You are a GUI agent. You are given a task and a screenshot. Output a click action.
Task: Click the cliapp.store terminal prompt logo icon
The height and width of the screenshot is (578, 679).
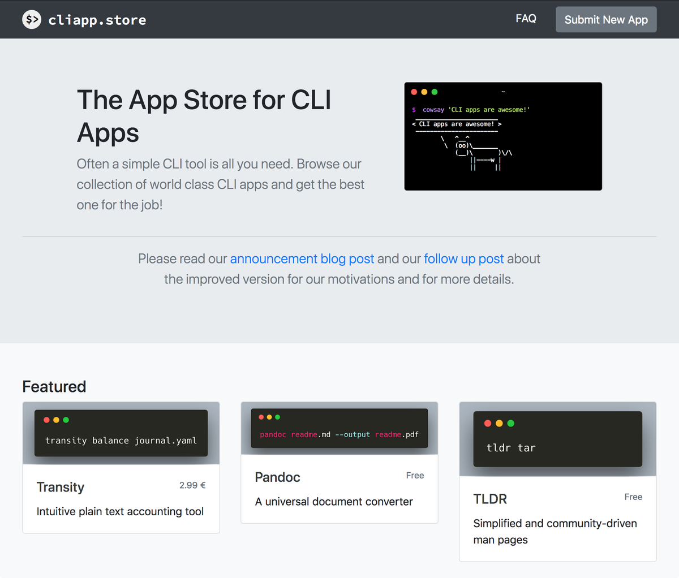[x=32, y=20]
